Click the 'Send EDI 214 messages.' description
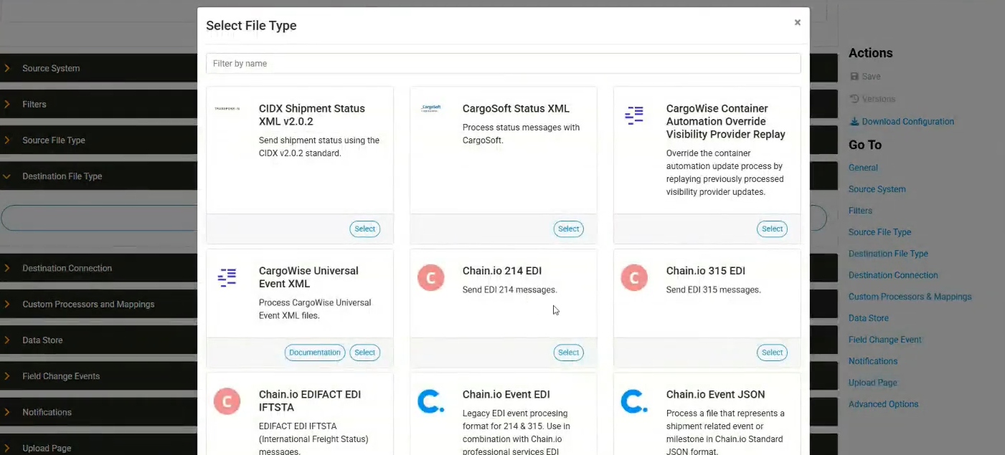Screen dimensions: 1005x455 click(509, 290)
